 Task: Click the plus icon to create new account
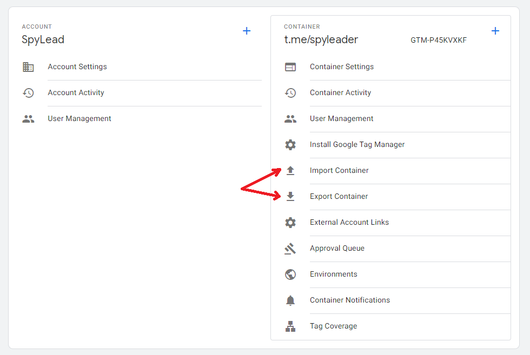coord(247,31)
